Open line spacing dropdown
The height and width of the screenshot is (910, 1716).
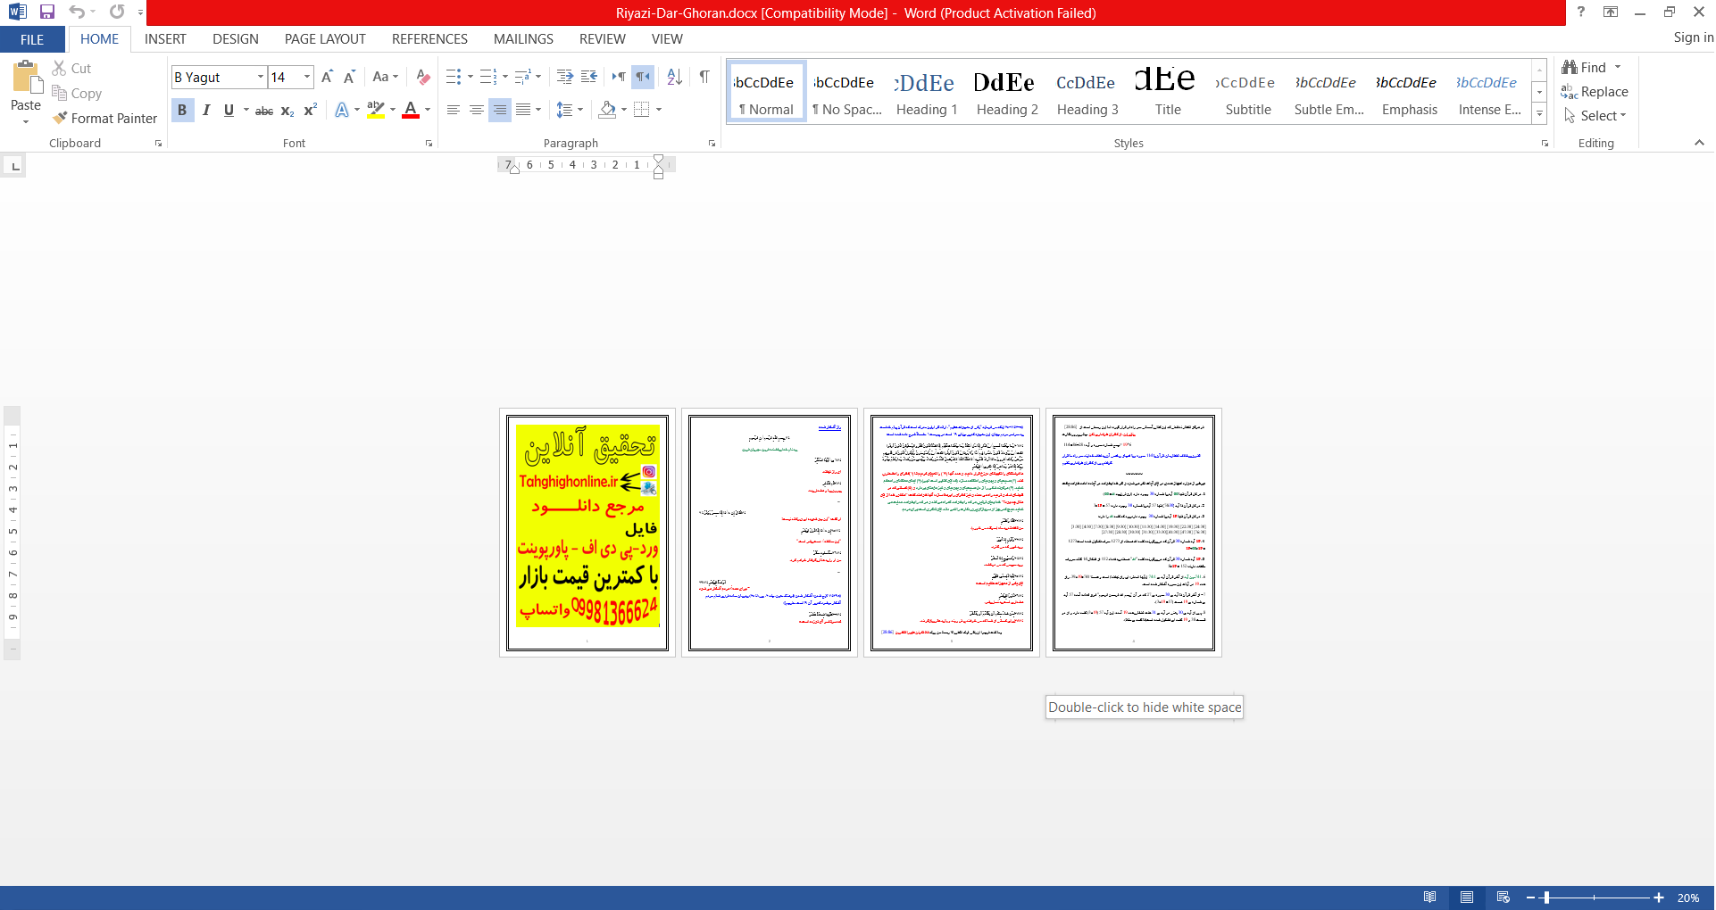pos(569,110)
